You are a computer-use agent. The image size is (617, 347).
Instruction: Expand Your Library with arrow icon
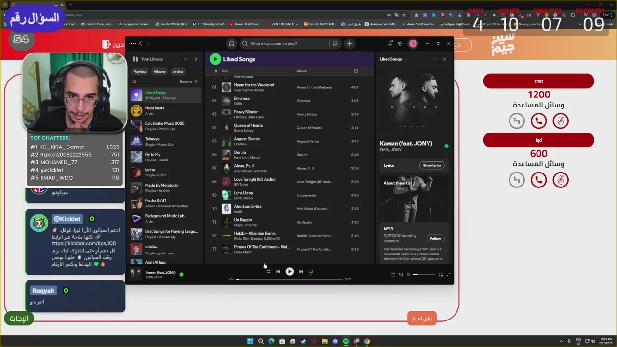(195, 59)
